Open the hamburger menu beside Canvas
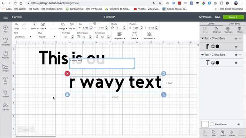This screenshot has height=138, width=246. (x=5, y=17)
